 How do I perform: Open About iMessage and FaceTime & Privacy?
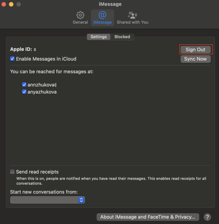tap(148, 217)
